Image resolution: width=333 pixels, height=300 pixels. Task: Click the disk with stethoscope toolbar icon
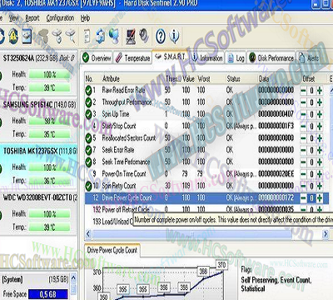[x=57, y=36]
